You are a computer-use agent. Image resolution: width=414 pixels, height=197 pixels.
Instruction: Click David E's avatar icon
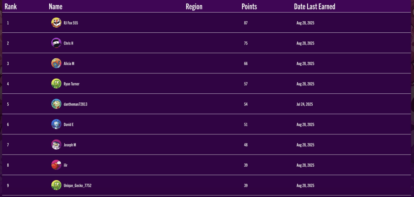[x=56, y=124]
